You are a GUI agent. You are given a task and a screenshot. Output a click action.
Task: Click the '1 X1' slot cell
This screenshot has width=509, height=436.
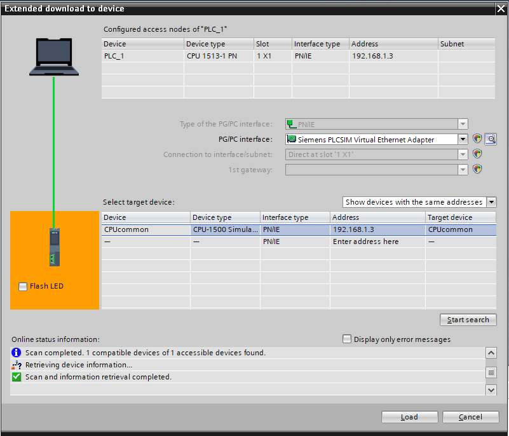(273, 56)
